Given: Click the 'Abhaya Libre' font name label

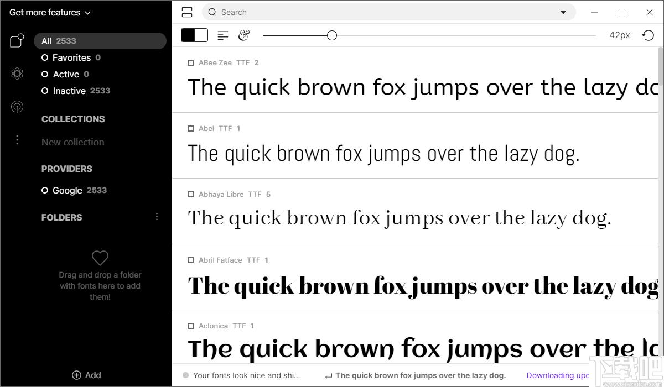Looking at the screenshot, I should coord(221,195).
